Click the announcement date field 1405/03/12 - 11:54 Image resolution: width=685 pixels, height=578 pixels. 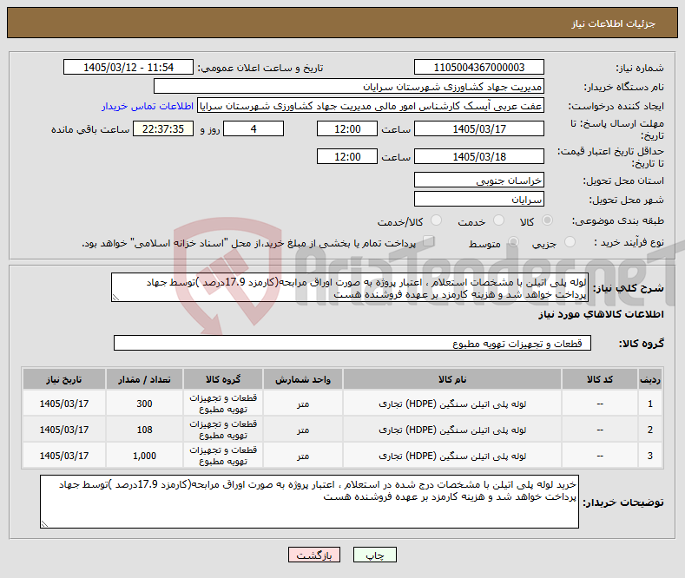(128, 67)
